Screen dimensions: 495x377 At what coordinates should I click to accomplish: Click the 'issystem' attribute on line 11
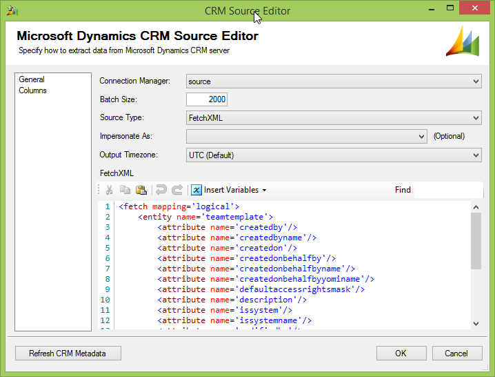pyautogui.click(x=225, y=310)
